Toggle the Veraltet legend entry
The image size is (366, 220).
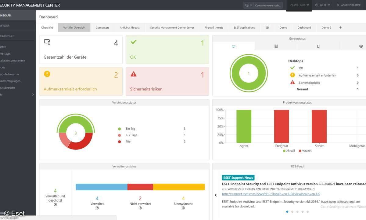pyautogui.click(x=305, y=151)
